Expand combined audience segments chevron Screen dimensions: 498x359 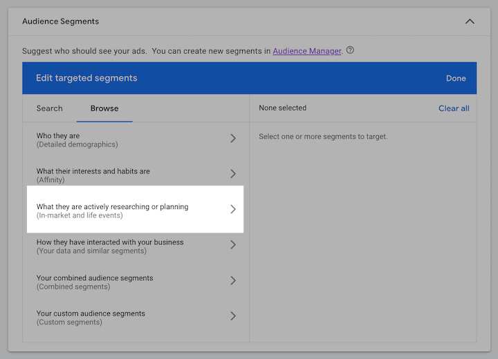[233, 280]
